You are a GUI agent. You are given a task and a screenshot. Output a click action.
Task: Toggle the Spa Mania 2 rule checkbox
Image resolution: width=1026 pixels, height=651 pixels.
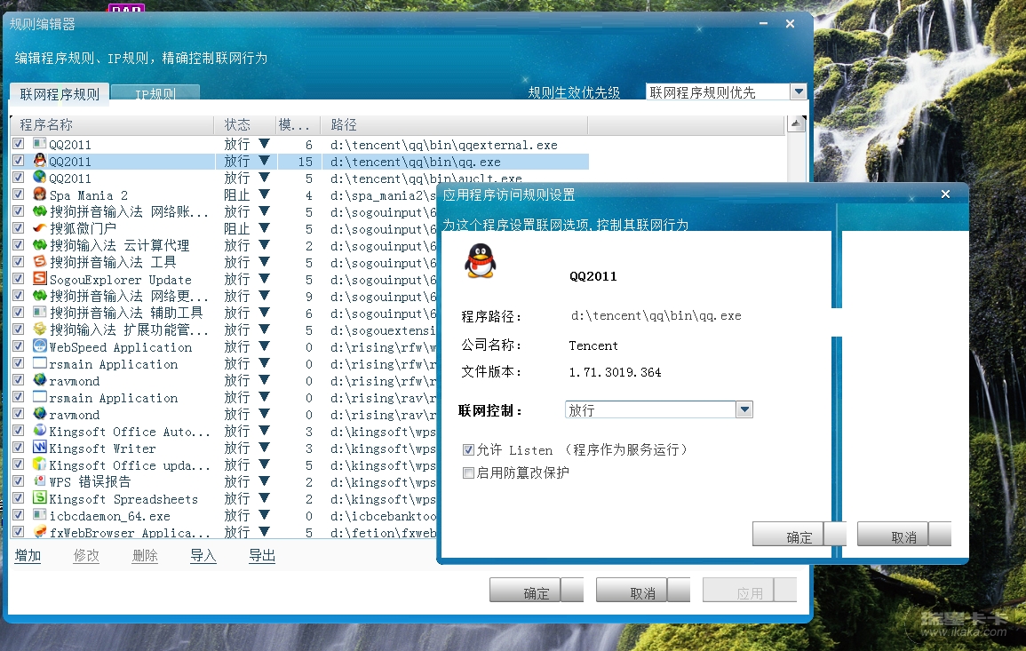(x=19, y=195)
